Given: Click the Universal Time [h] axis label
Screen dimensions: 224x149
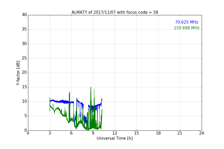Looking at the screenshot, I should pos(115,138).
